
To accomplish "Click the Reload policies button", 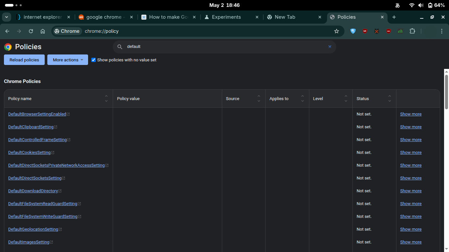I will tap(24, 60).
